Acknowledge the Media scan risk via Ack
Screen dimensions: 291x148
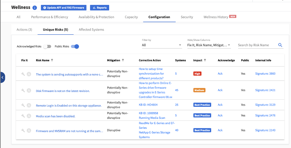[x=220, y=115]
